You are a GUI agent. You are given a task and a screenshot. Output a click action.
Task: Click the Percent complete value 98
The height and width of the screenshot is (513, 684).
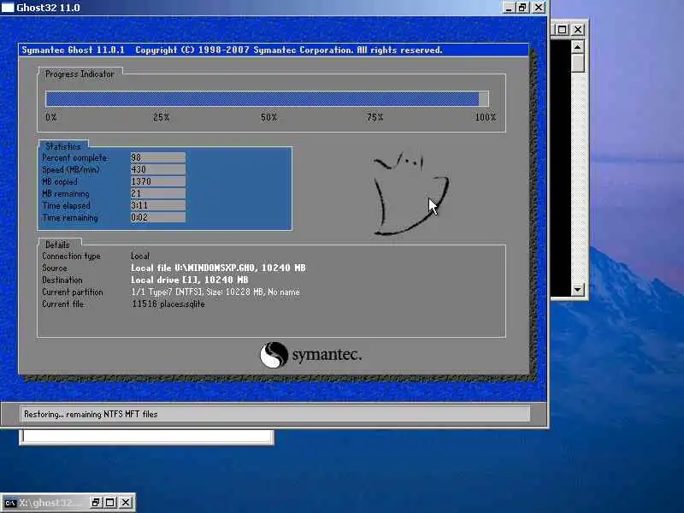tap(158, 157)
